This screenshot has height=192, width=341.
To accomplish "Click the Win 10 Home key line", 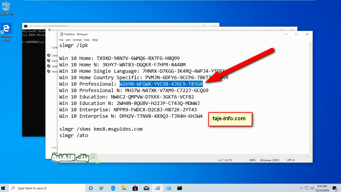I will pyautogui.click(x=119, y=58).
